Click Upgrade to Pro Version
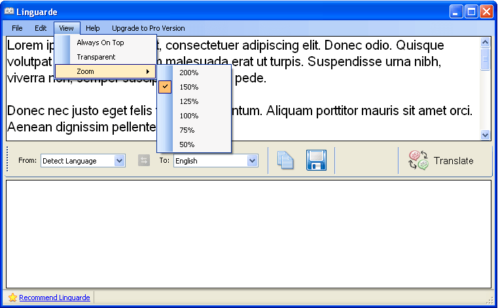Image resolution: width=498 pixels, height=308 pixels. (x=148, y=28)
